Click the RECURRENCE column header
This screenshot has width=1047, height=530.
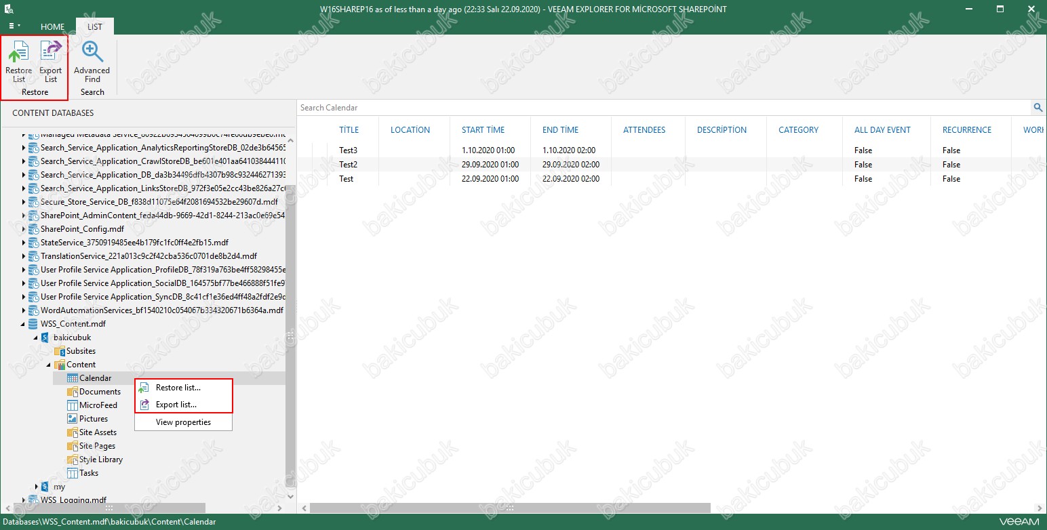coord(967,130)
